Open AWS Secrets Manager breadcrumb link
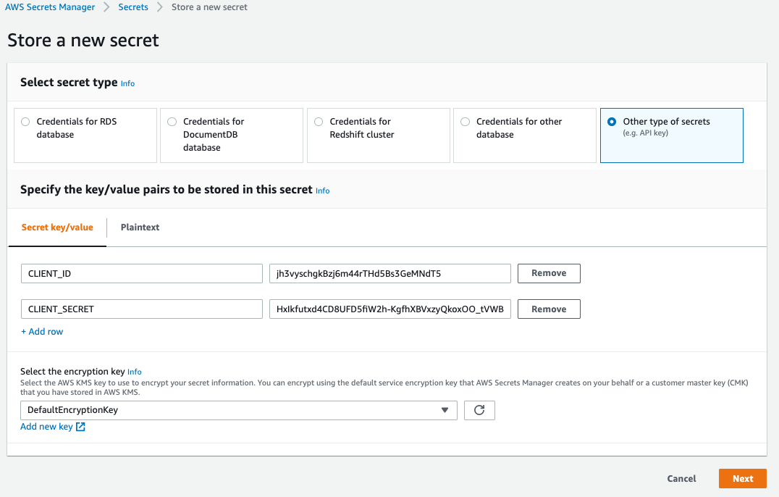Screen dimensions: 779x497 tap(50, 7)
